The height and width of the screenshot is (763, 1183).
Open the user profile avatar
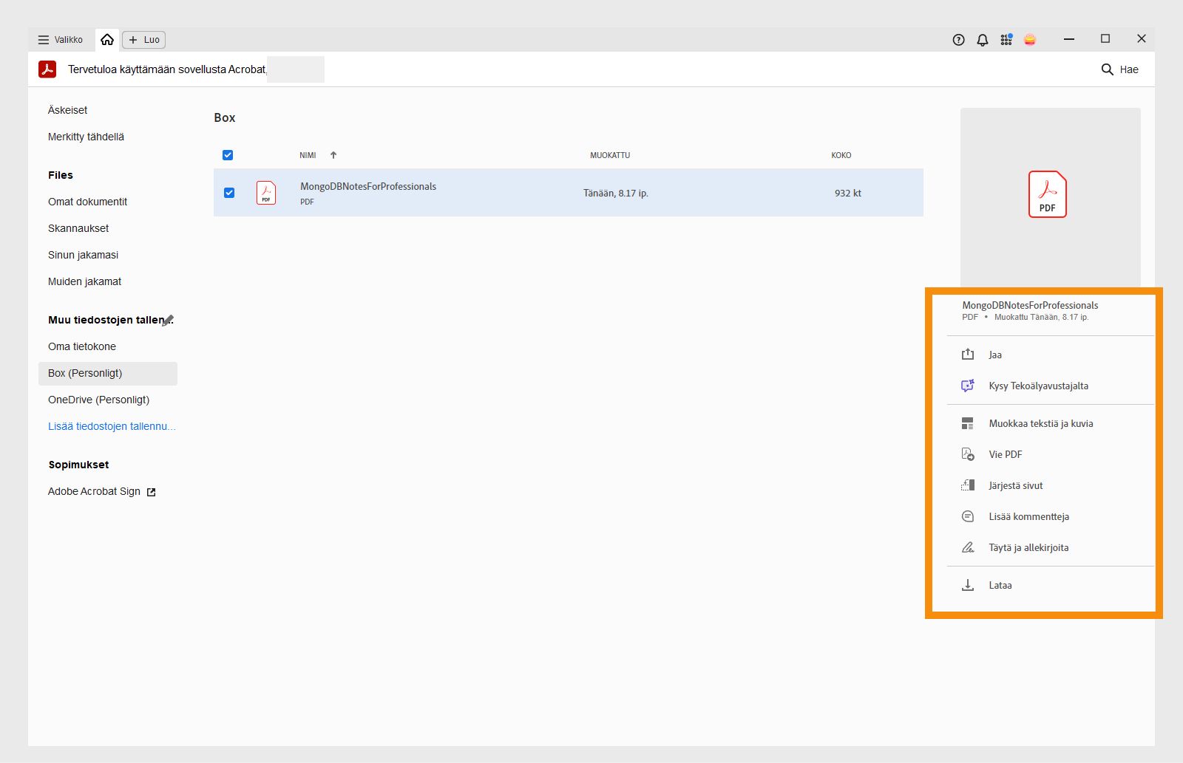click(x=1030, y=40)
